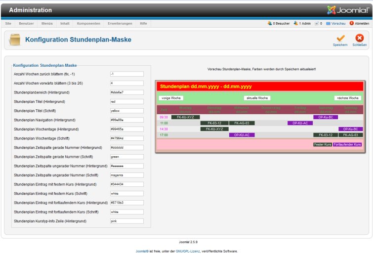Open the Benutzer menu
Screen dimensions: 373x258
pos(27,23)
